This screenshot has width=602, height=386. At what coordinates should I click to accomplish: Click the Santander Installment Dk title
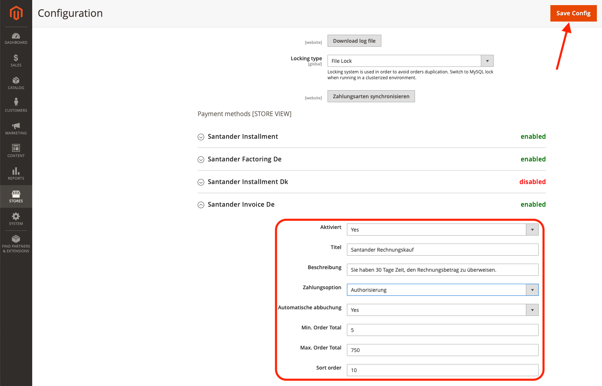[248, 182]
